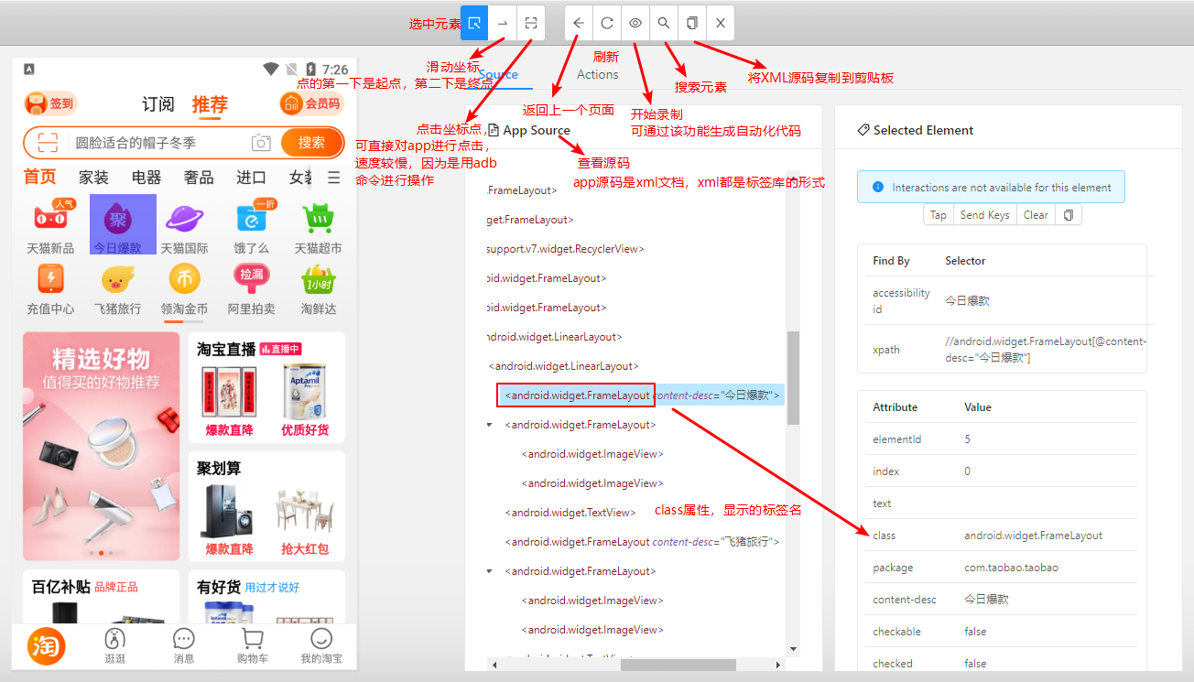Screen dimensions: 1194x682
Task: Select the FrameLayout content-desc 飞猪旅行 node
Action: pyautogui.click(x=641, y=542)
